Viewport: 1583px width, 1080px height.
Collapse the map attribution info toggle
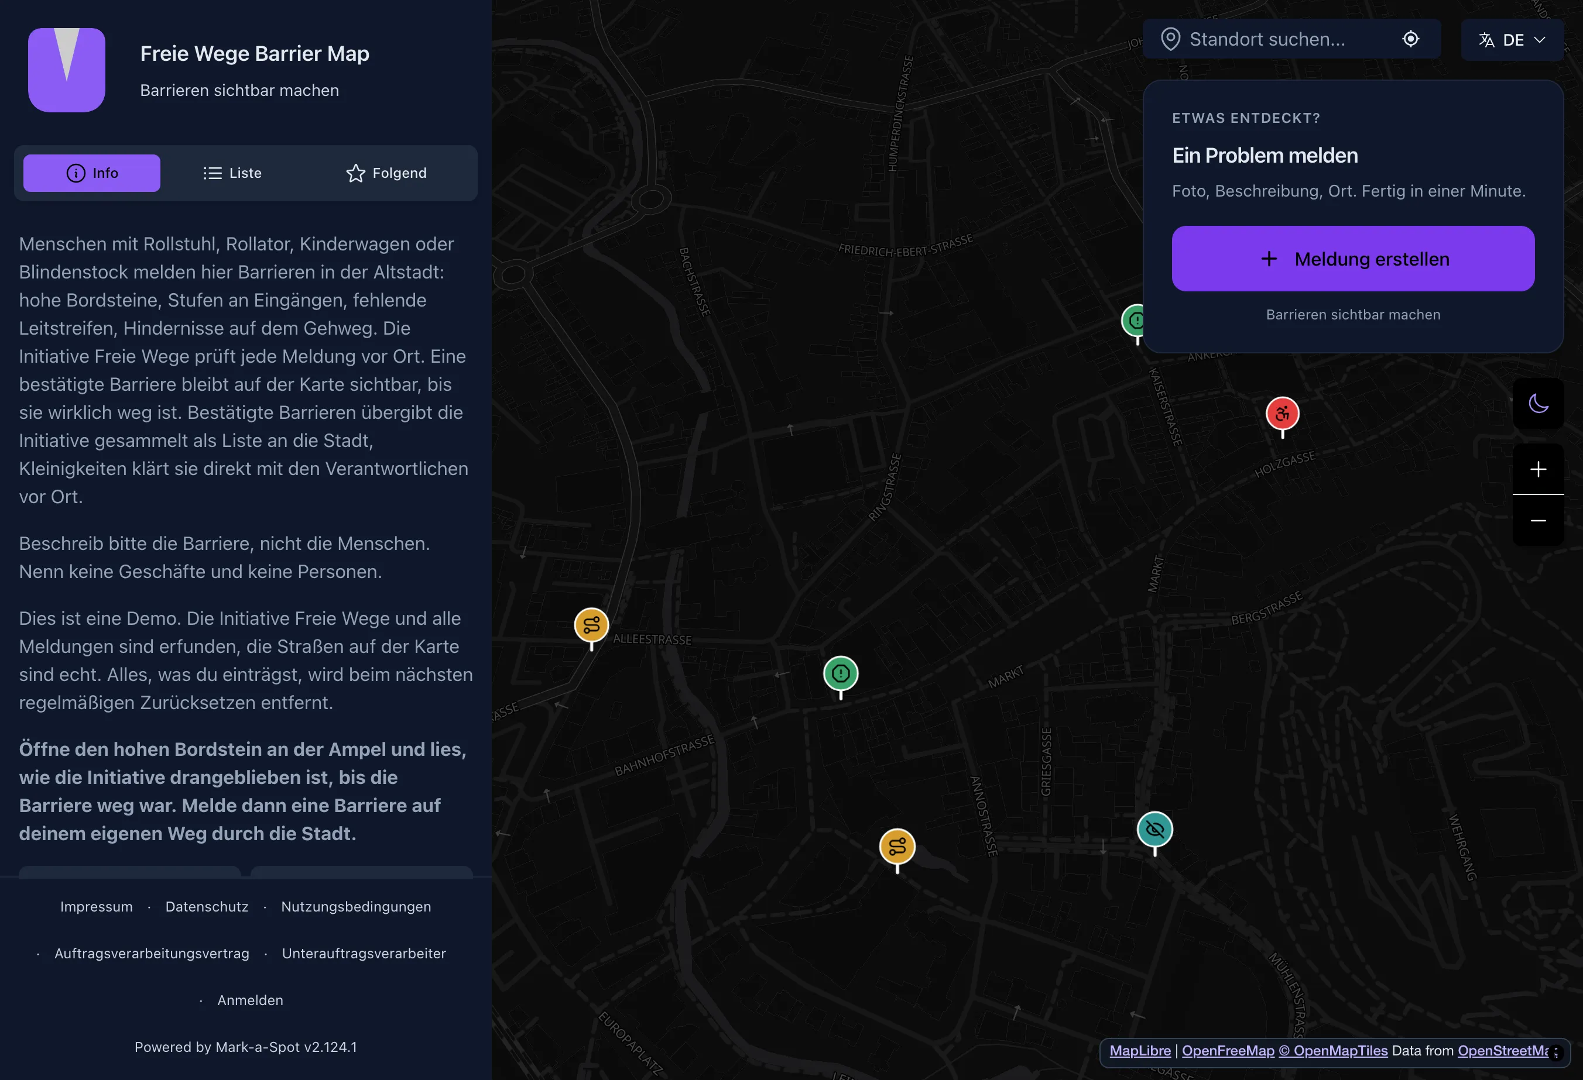tap(1555, 1053)
